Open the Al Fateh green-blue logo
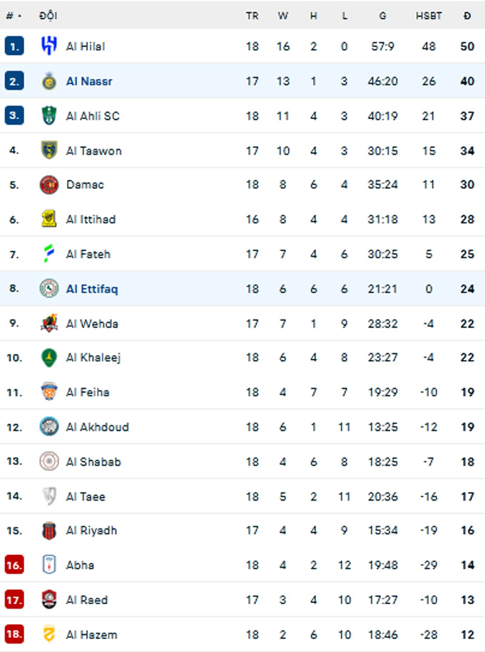Viewport: 485px width, 652px height. pos(49,254)
